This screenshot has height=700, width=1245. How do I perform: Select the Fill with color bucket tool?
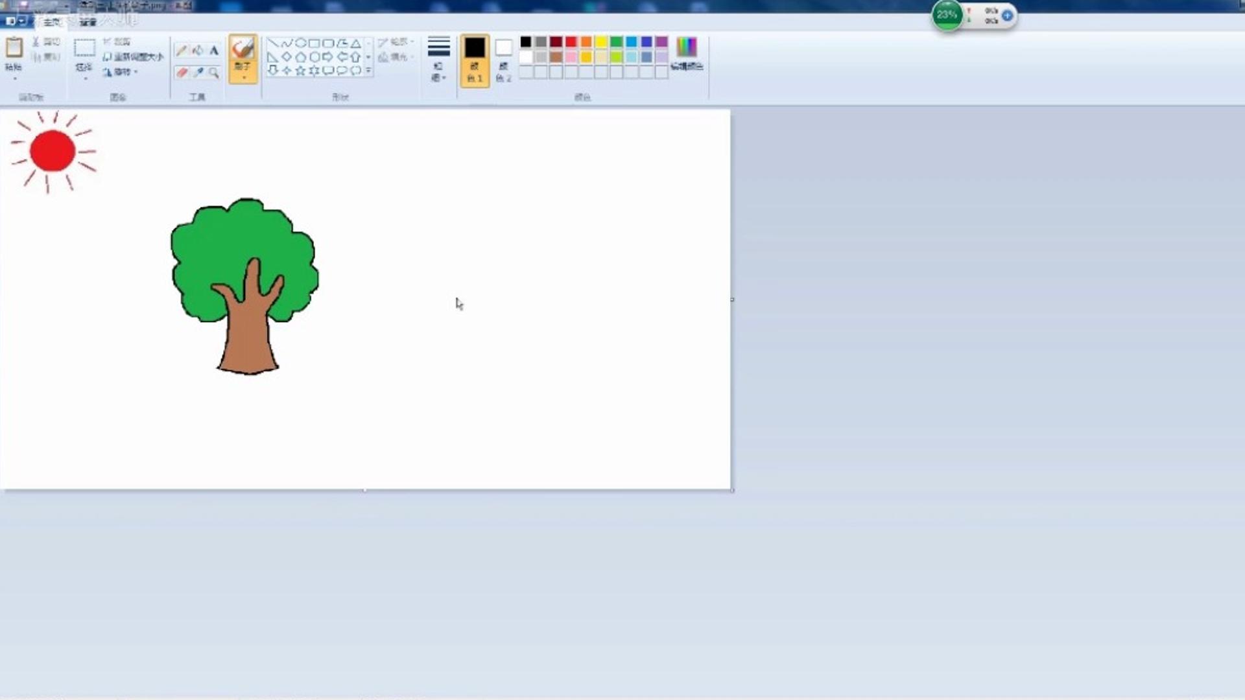pyautogui.click(x=198, y=51)
